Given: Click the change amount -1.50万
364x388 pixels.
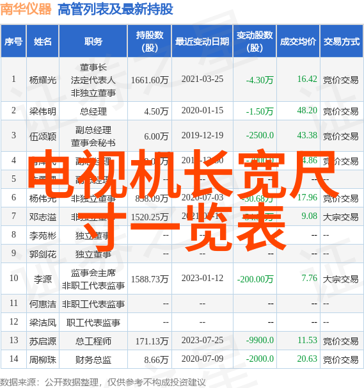Looking at the screenshot, I should tap(260, 111).
